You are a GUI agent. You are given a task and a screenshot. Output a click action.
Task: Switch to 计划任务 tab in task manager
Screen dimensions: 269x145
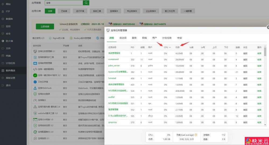click(167, 38)
